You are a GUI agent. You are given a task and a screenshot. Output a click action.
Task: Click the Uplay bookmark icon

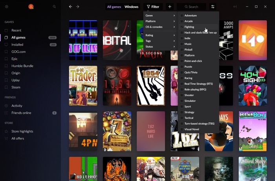(x=6, y=80)
